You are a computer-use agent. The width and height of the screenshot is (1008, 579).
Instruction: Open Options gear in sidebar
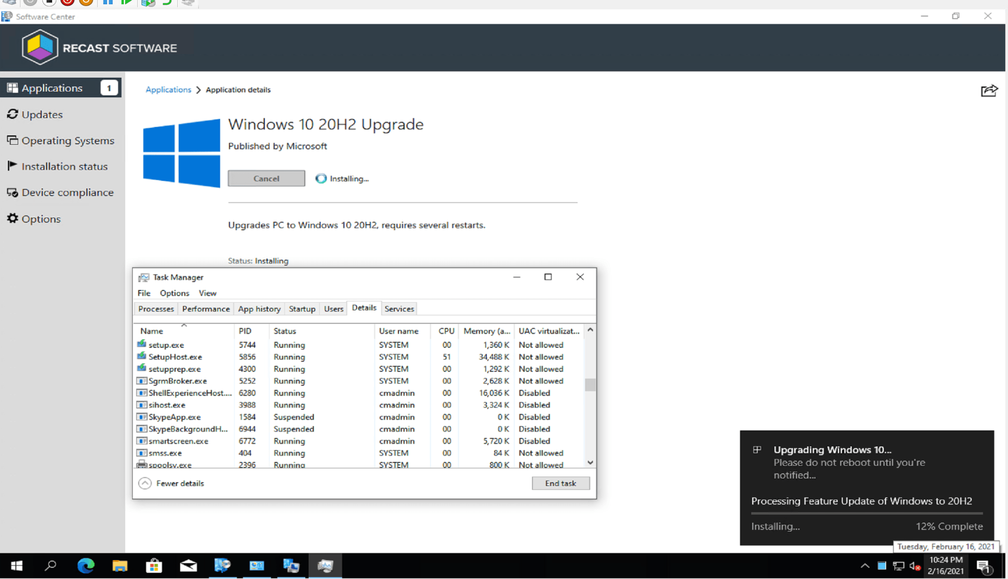tap(40, 219)
